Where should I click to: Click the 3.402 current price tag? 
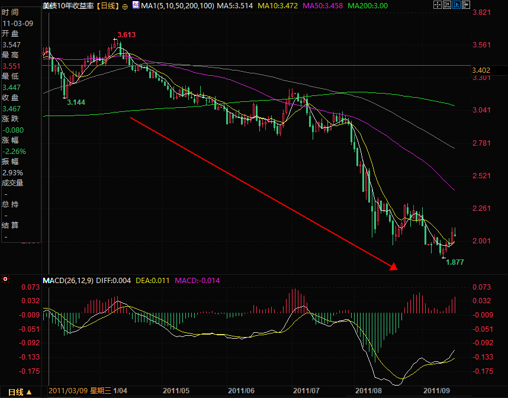tap(481, 70)
